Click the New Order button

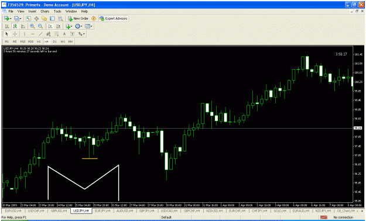[x=78, y=19]
